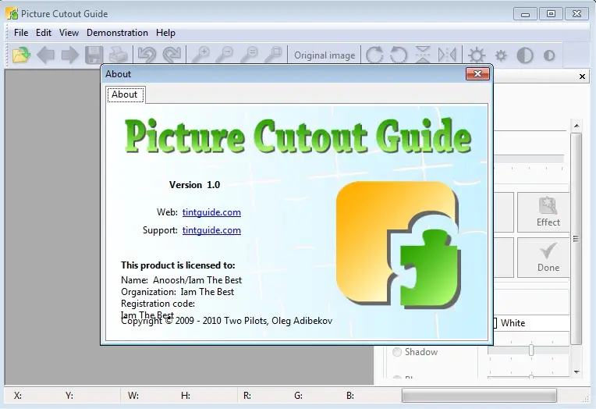Click the Print toolbar icon

(x=119, y=55)
